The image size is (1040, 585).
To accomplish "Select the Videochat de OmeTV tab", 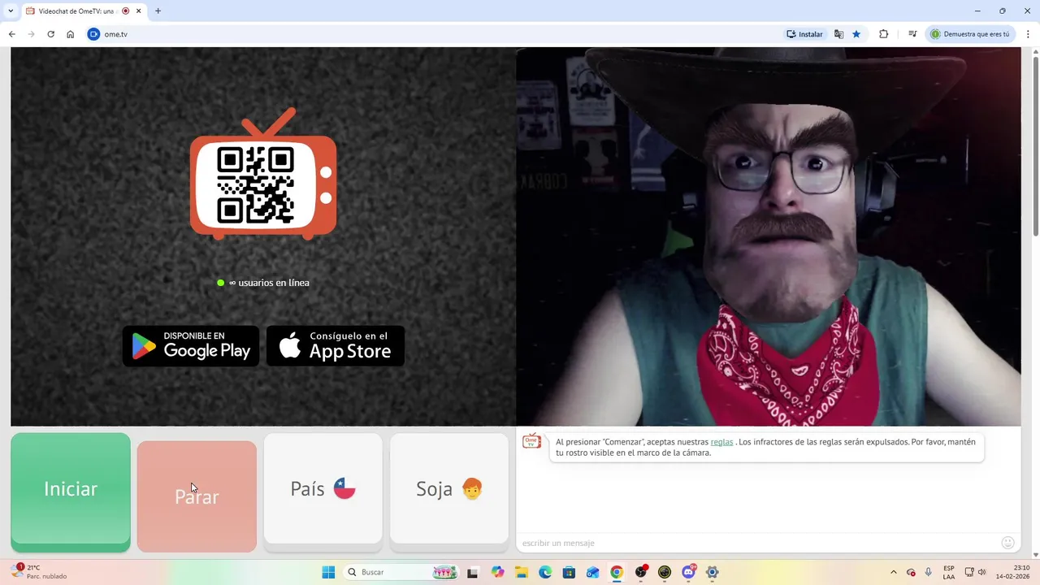I will [84, 11].
